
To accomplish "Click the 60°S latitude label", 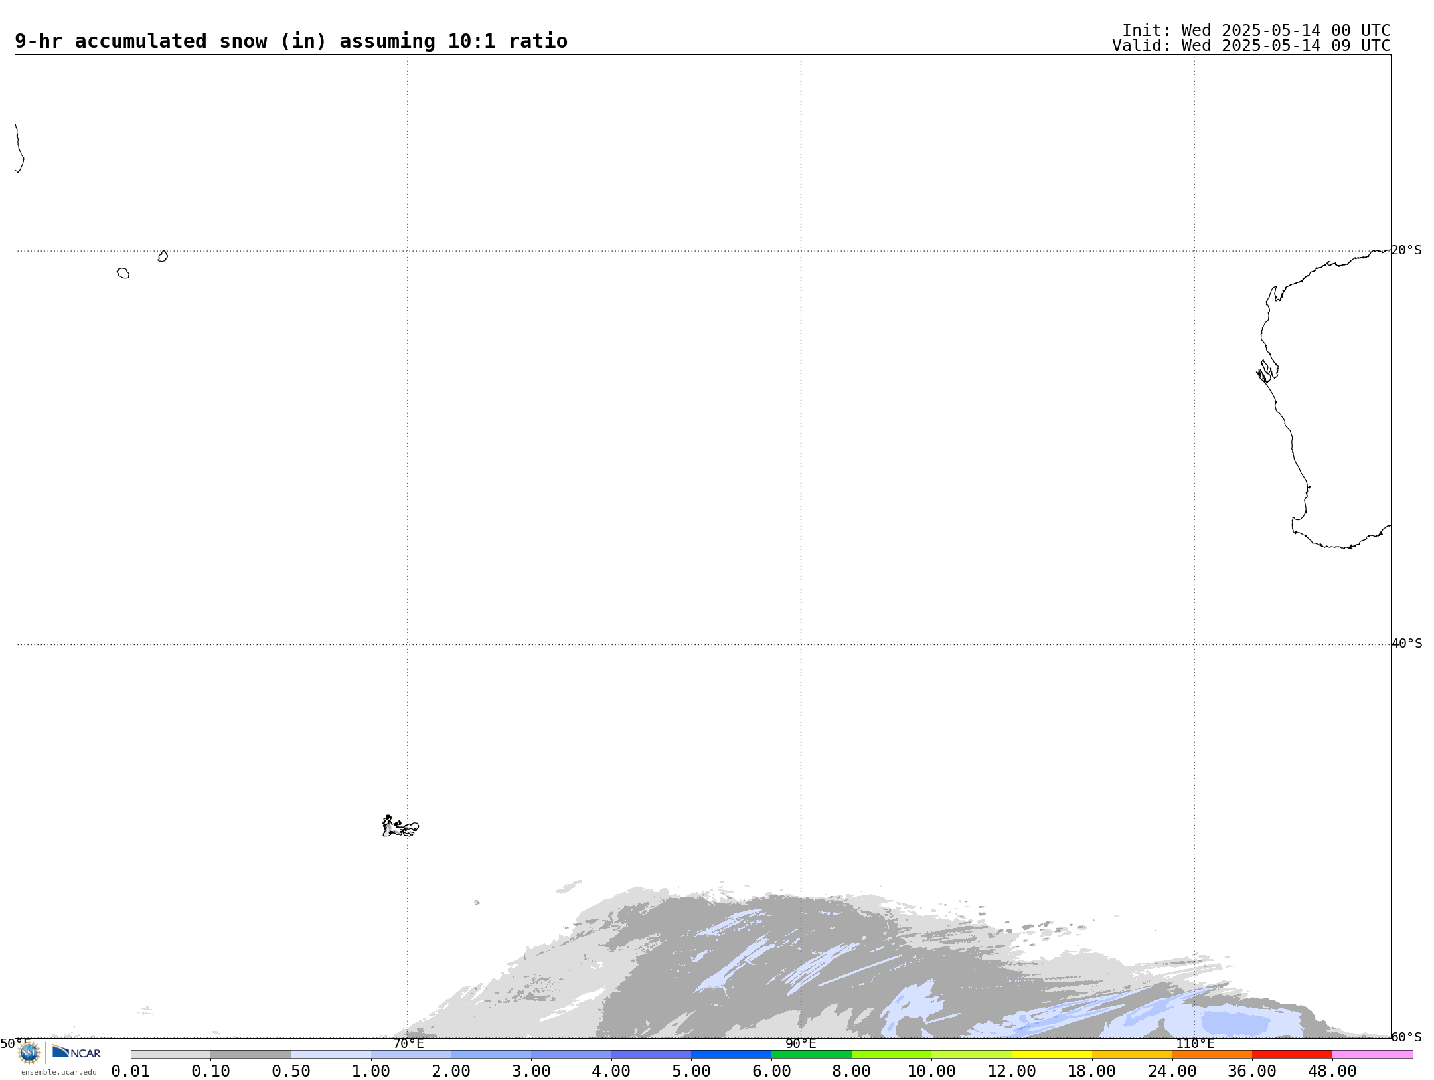I will tap(1407, 1037).
